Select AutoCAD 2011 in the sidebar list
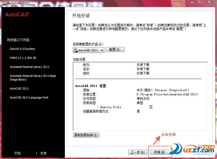 tap(19, 88)
